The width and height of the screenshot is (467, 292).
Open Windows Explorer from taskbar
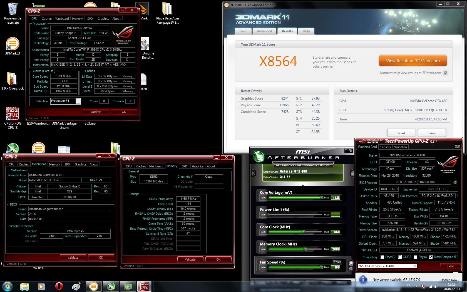pos(25,286)
